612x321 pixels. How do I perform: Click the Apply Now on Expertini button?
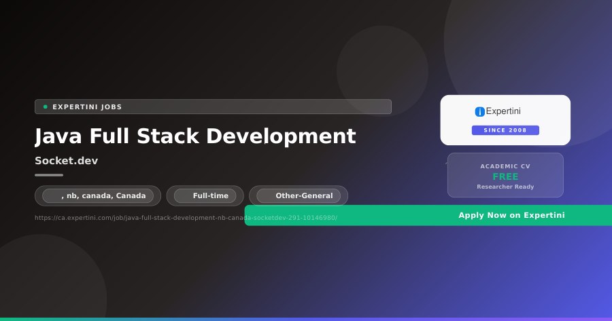pos(428,215)
